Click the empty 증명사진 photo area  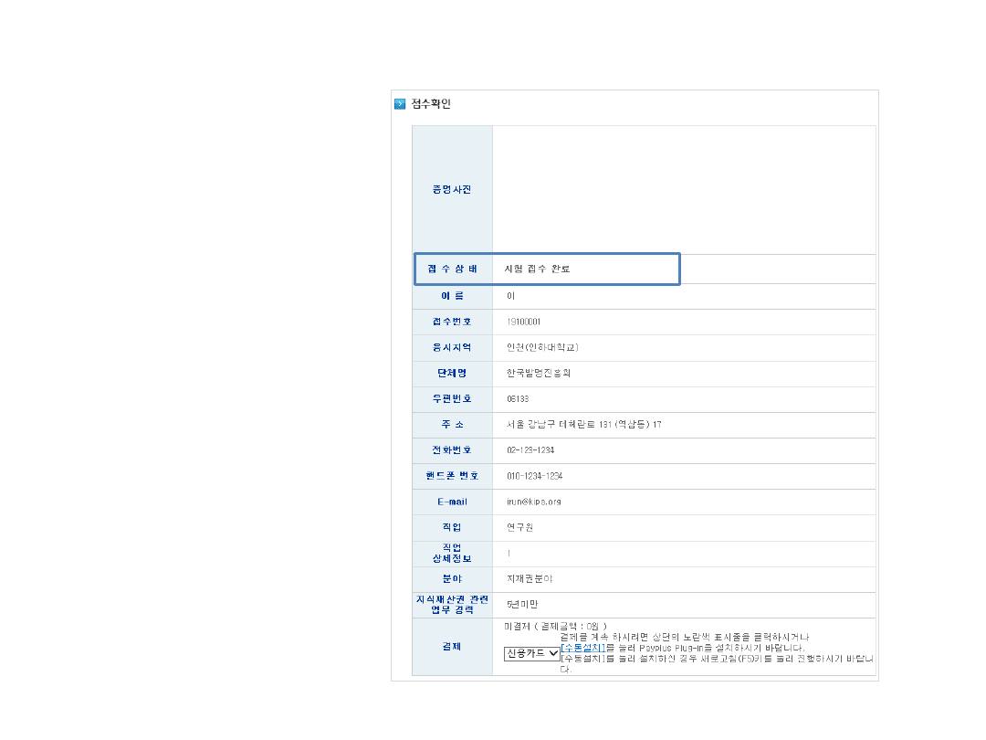pos(683,189)
